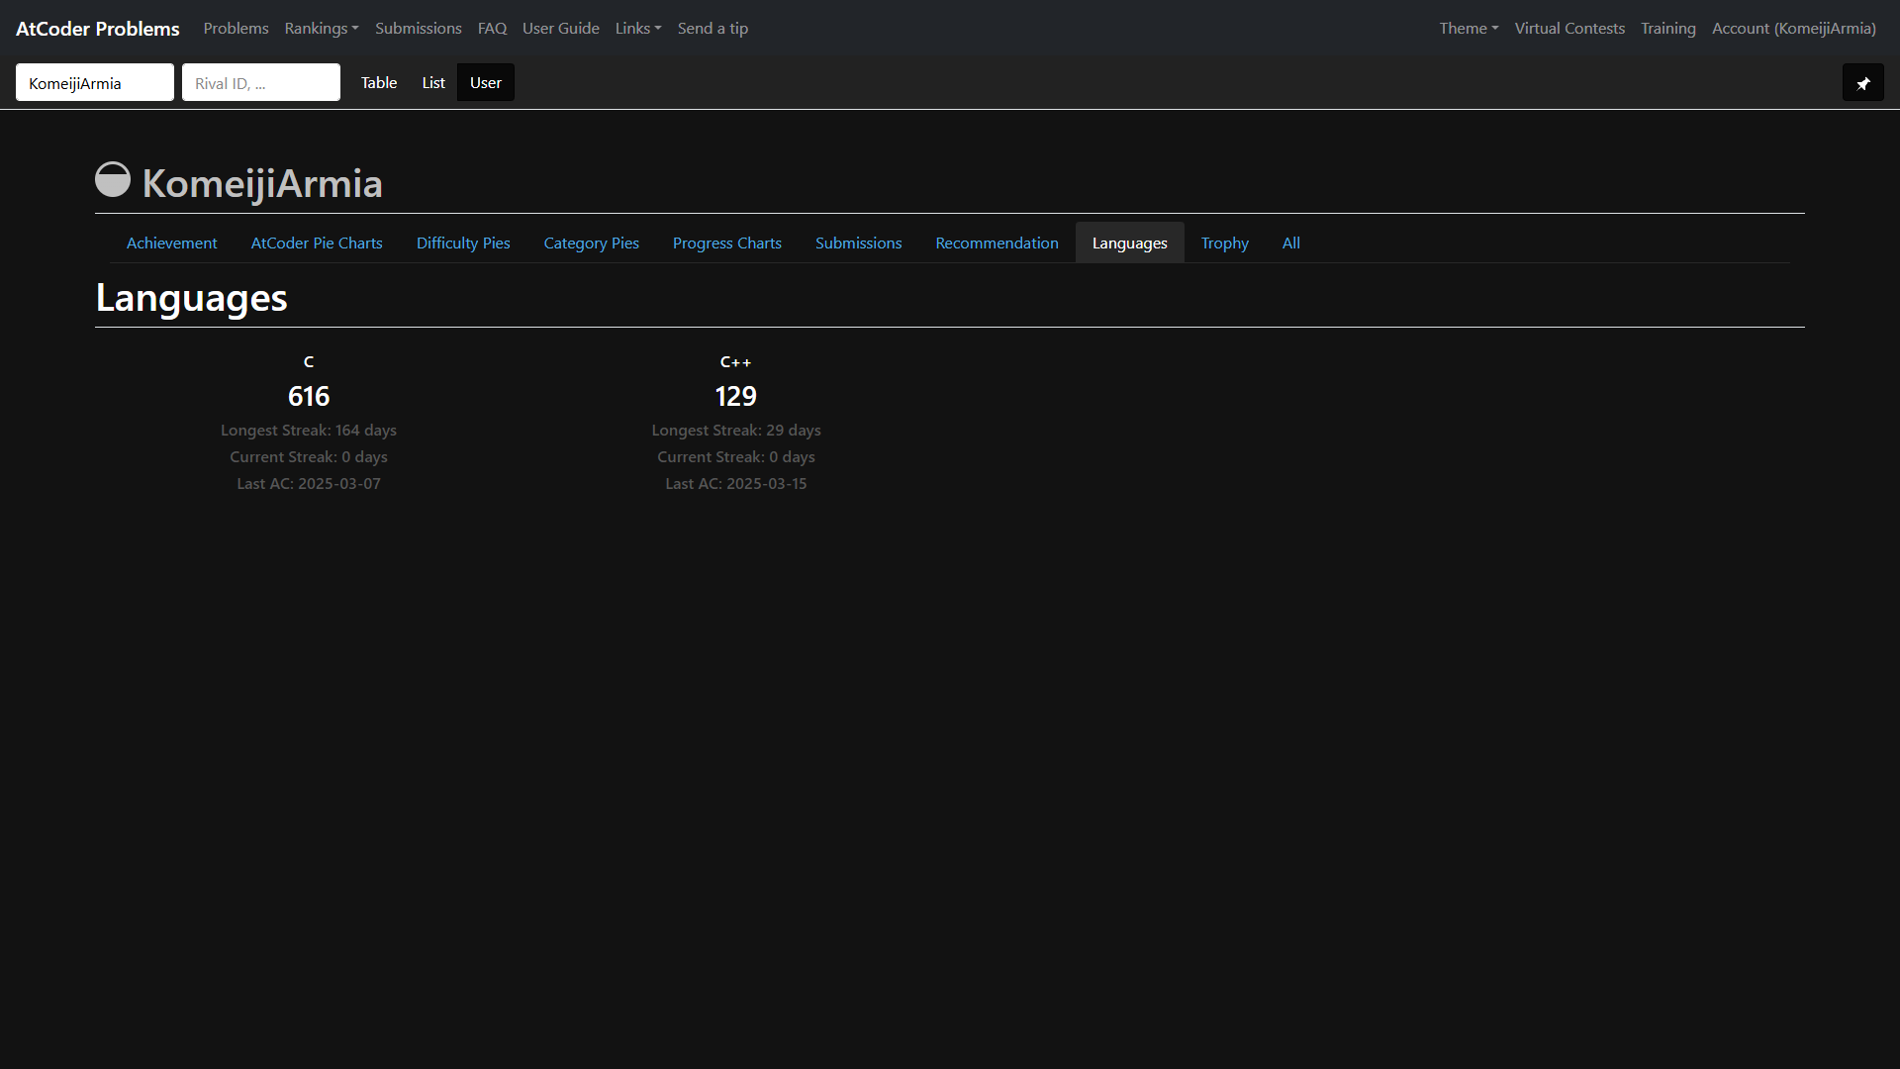
Task: Switch to Table view
Action: point(378,83)
